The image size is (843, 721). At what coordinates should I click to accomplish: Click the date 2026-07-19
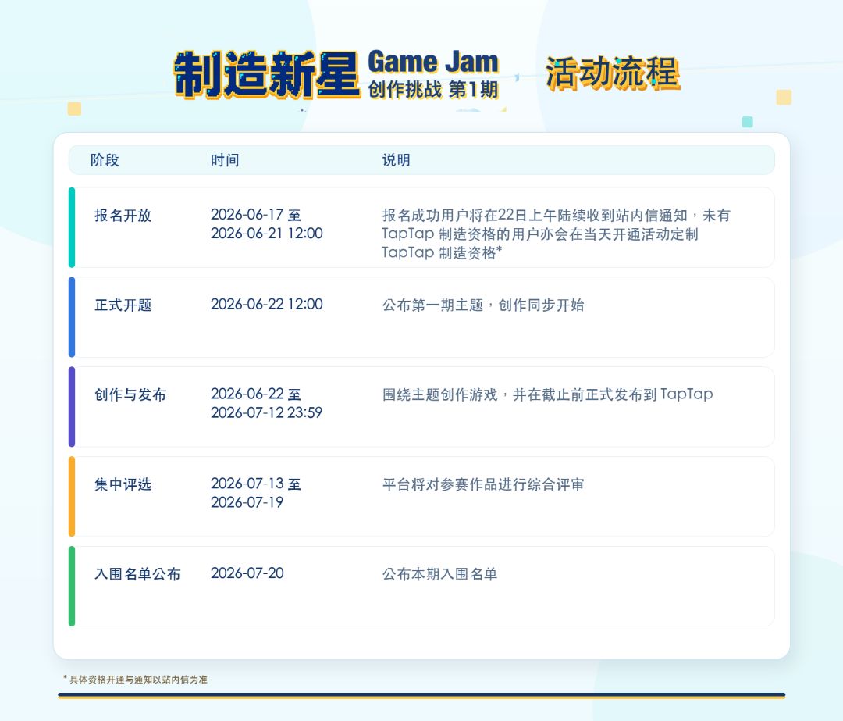pos(247,502)
